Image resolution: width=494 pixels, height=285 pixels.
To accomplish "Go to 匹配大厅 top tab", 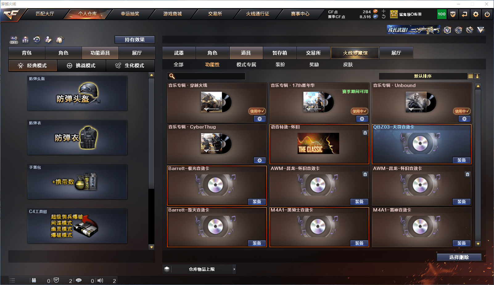I will click(x=45, y=14).
